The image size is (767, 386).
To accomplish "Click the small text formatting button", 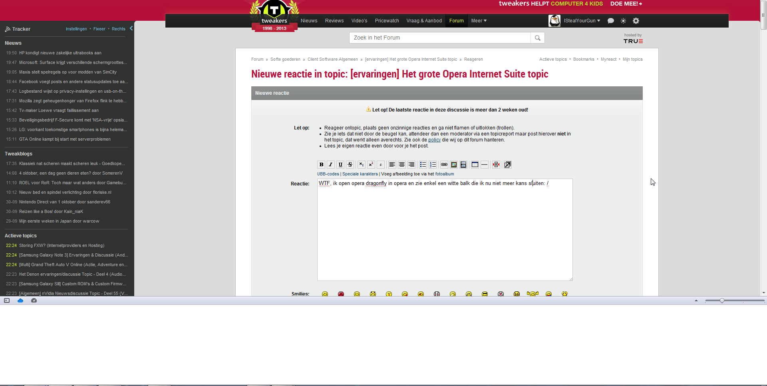I will click(381, 165).
